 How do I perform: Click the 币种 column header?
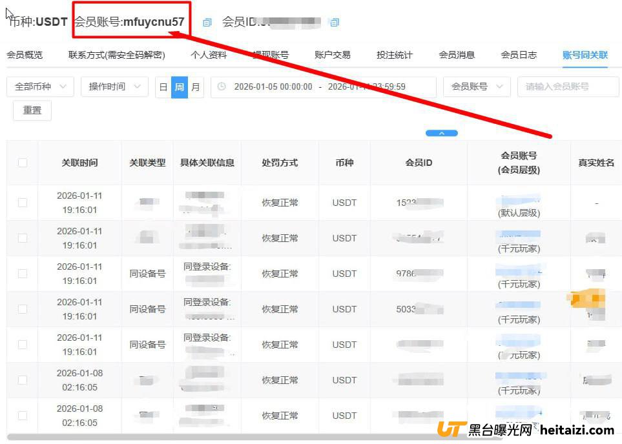point(344,163)
